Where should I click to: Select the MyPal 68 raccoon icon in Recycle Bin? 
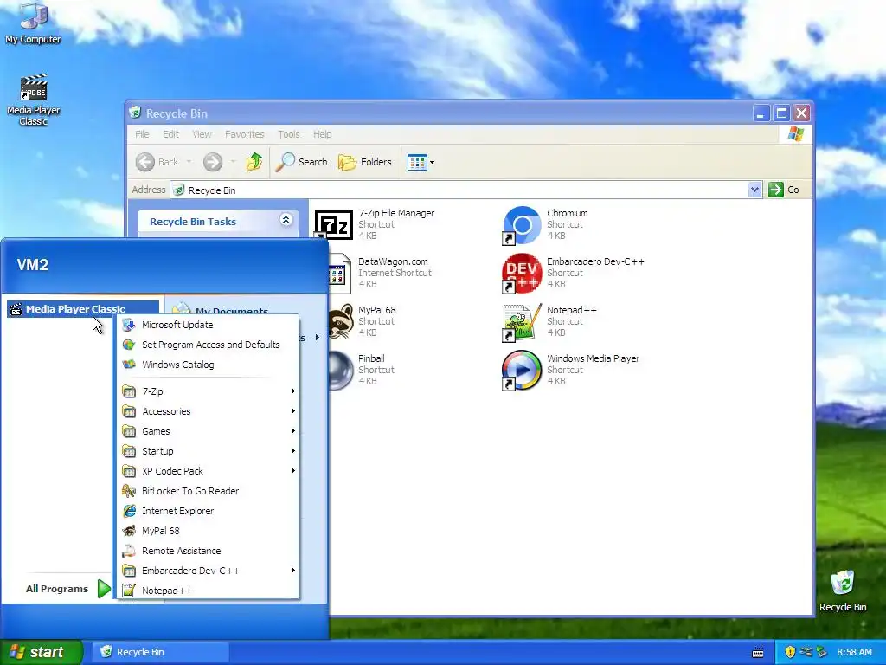pyautogui.click(x=341, y=321)
